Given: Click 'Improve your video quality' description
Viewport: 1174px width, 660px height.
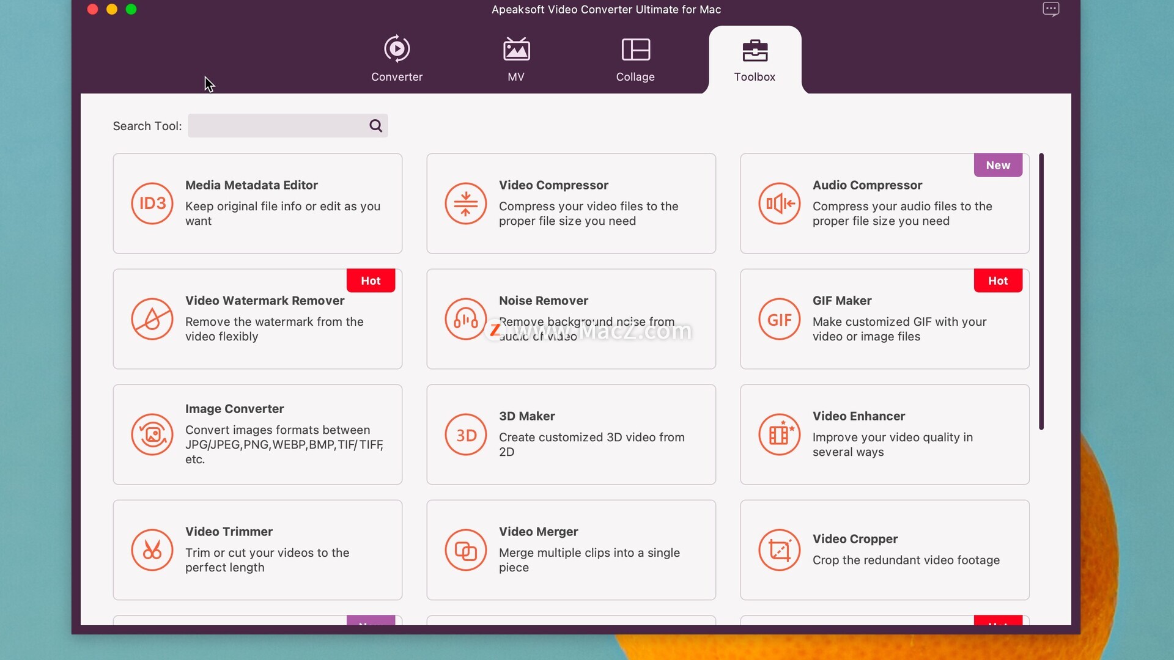Looking at the screenshot, I should point(892,445).
